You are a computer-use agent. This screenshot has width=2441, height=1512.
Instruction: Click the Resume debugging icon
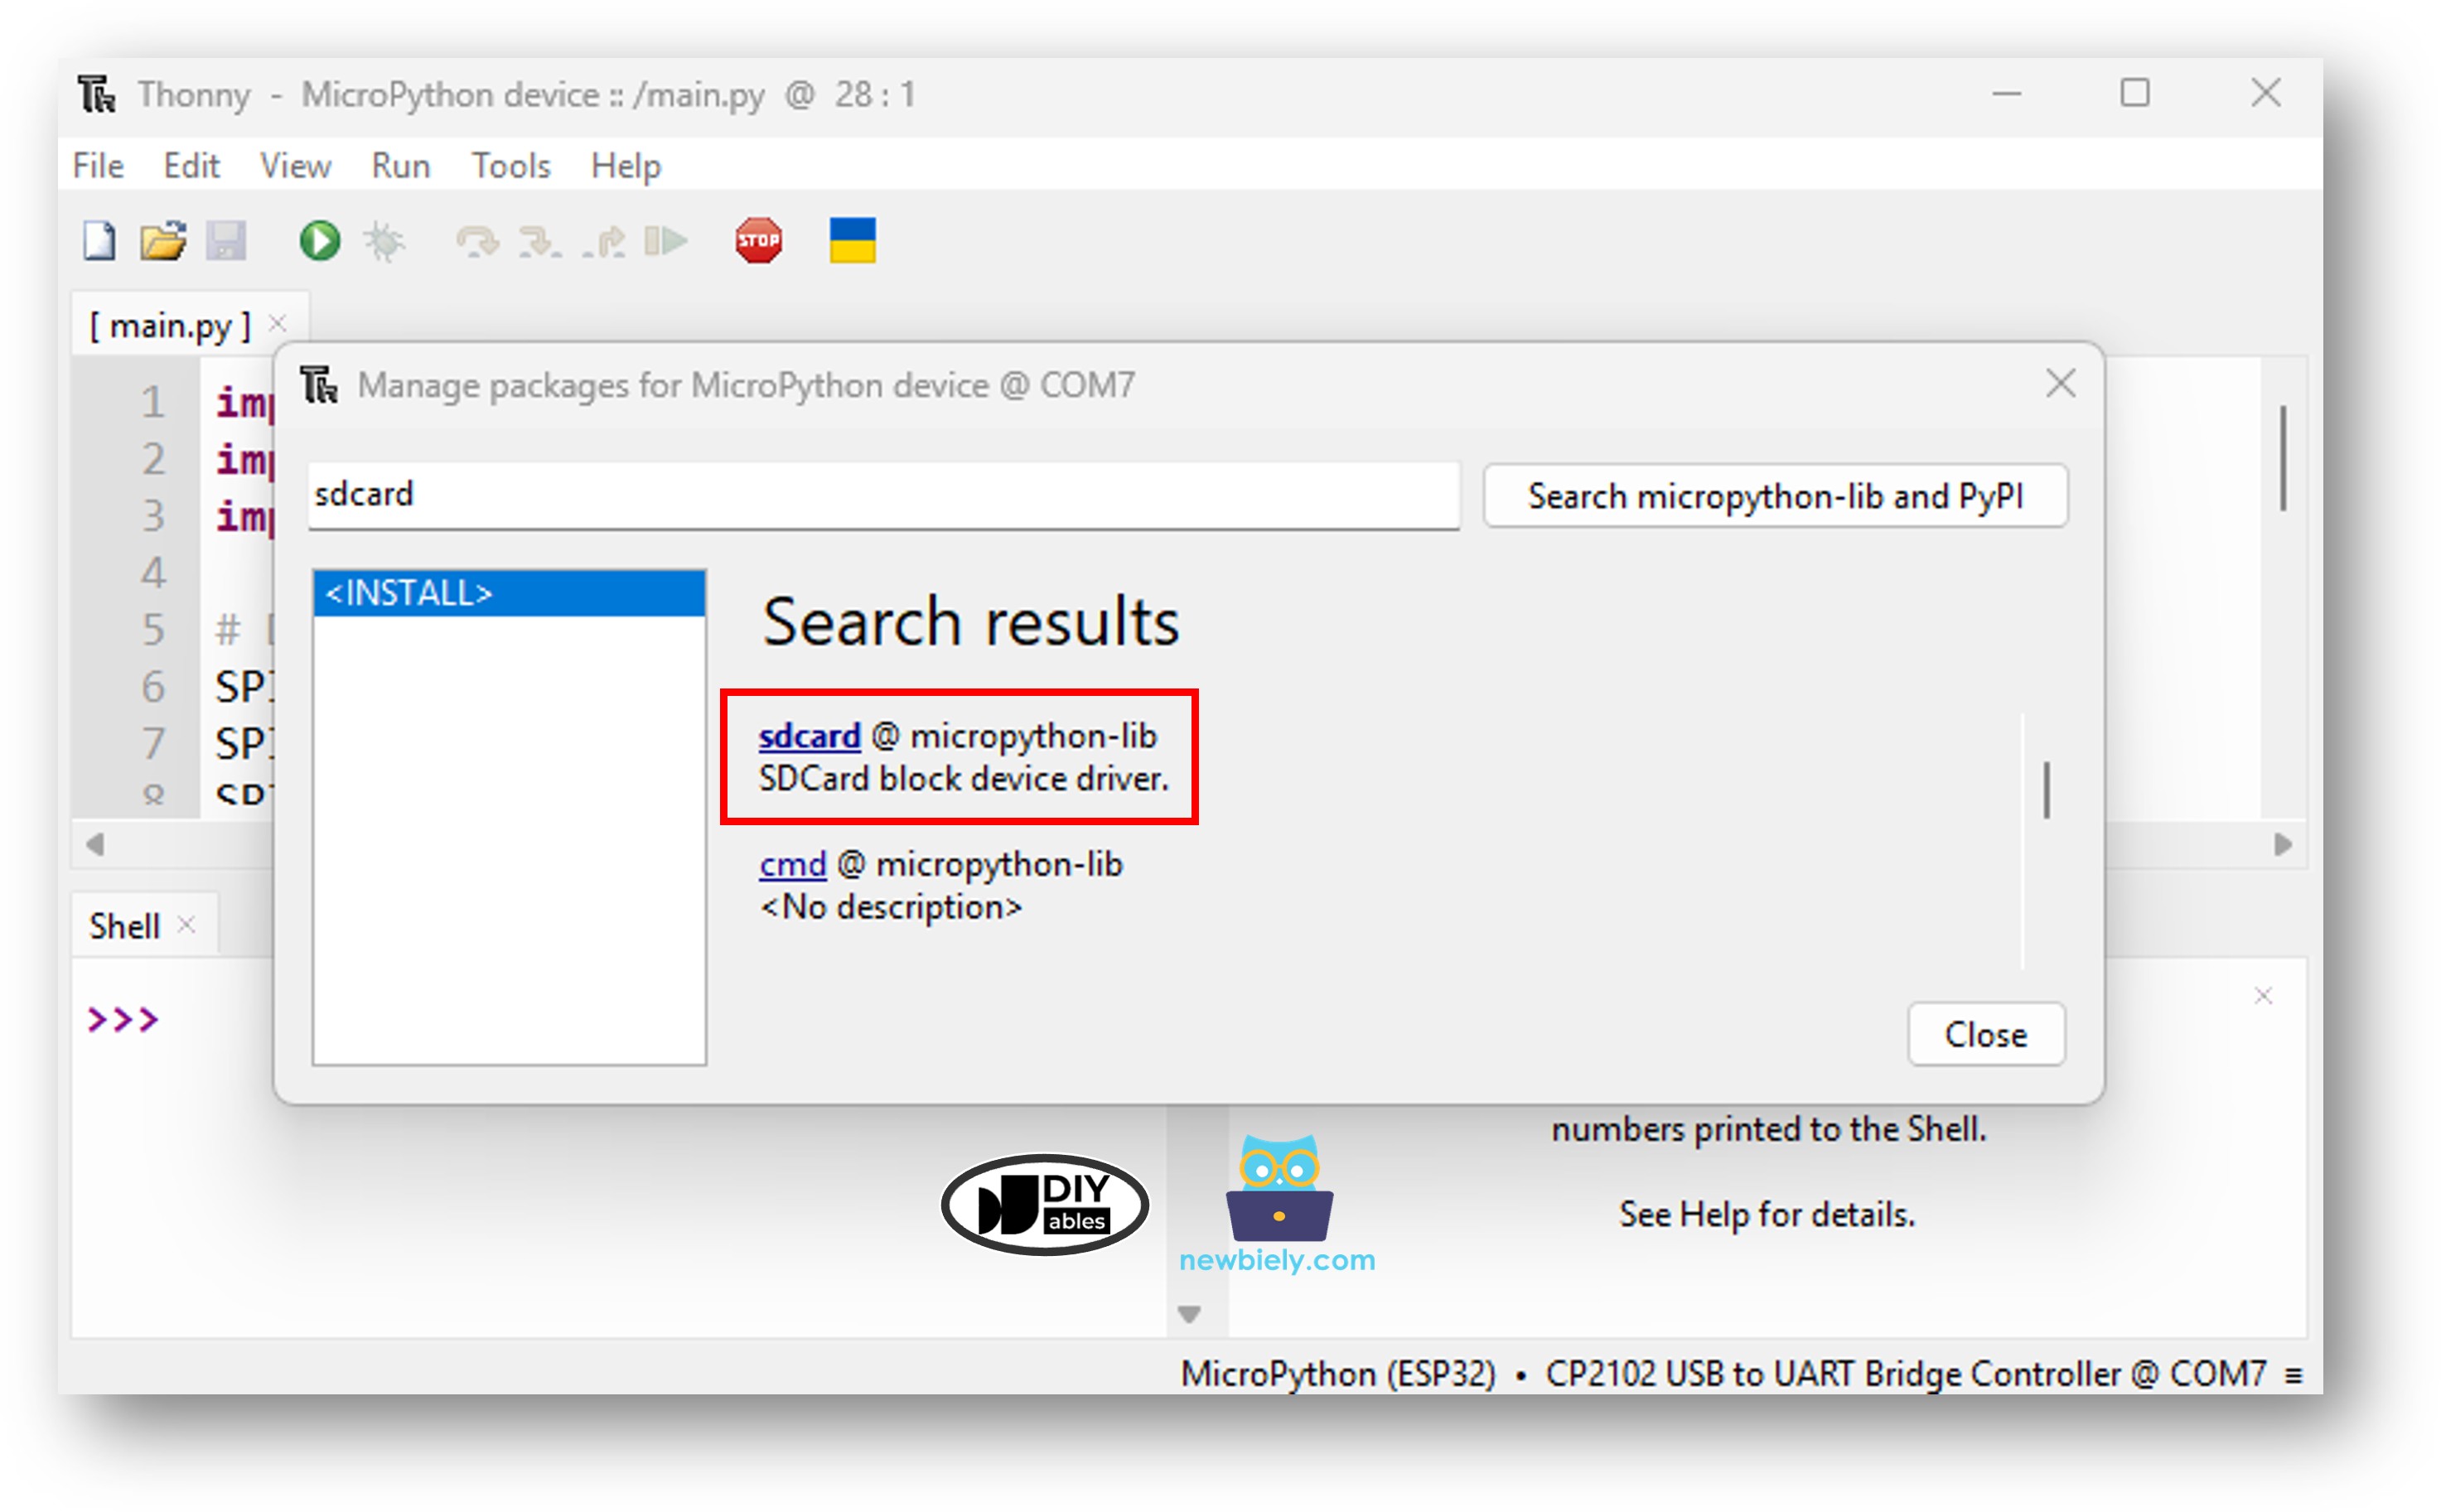point(666,241)
